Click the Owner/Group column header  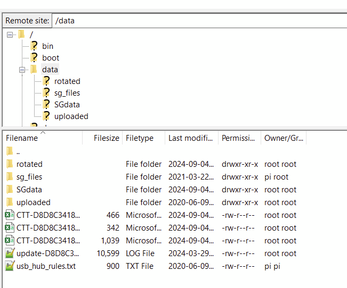284,138
